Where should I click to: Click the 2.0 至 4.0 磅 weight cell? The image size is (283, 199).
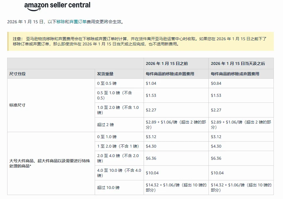[118, 158]
